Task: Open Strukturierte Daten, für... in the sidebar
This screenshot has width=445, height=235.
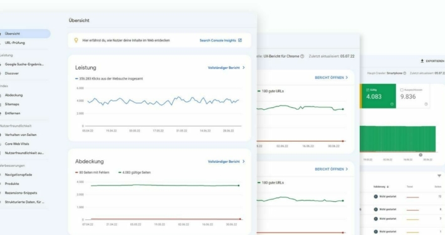Action: (x=24, y=202)
